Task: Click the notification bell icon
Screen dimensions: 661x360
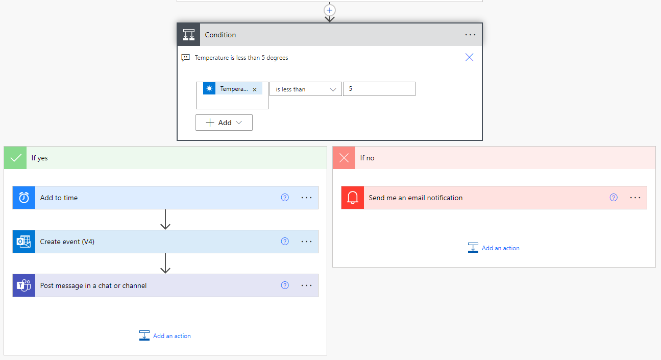Action: (353, 198)
